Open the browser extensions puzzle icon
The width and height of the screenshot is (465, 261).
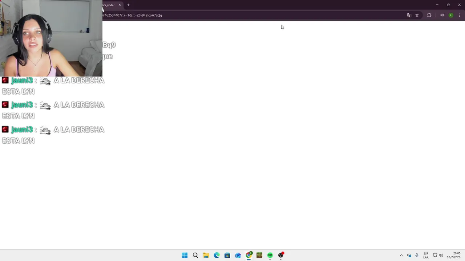coord(429,15)
